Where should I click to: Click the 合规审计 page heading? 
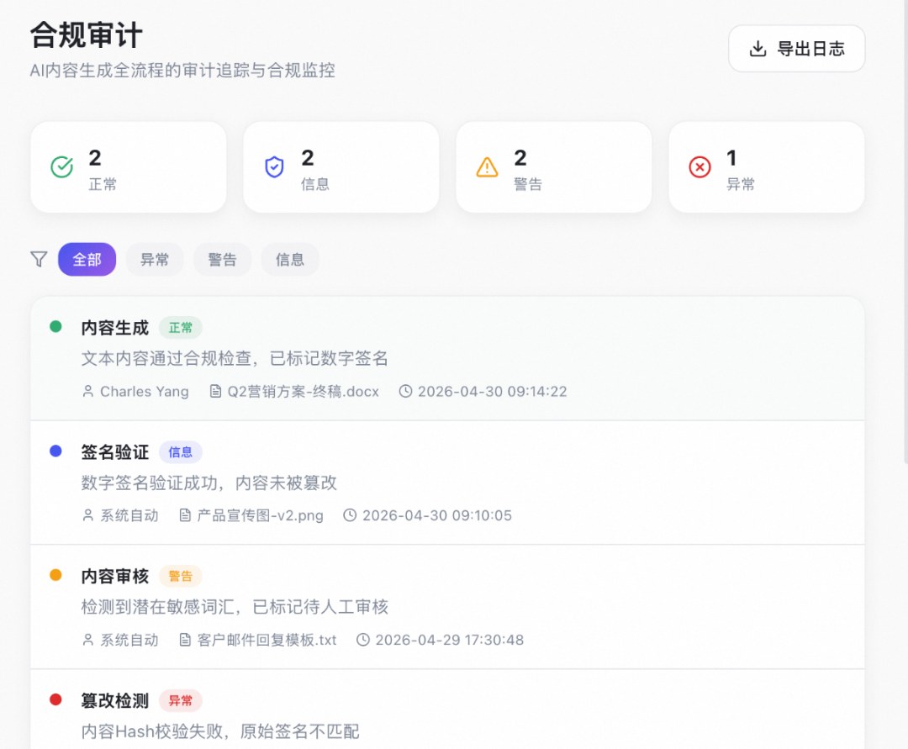coord(87,34)
